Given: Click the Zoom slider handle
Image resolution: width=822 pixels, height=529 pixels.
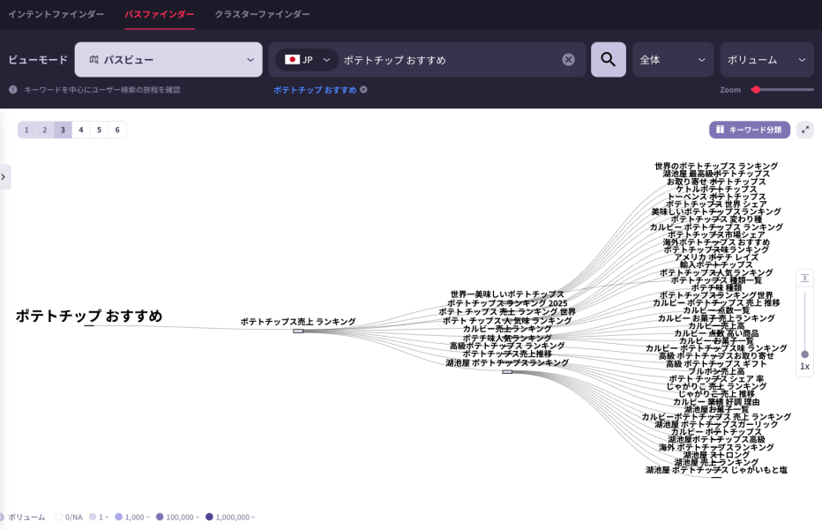Looking at the screenshot, I should coord(756,90).
